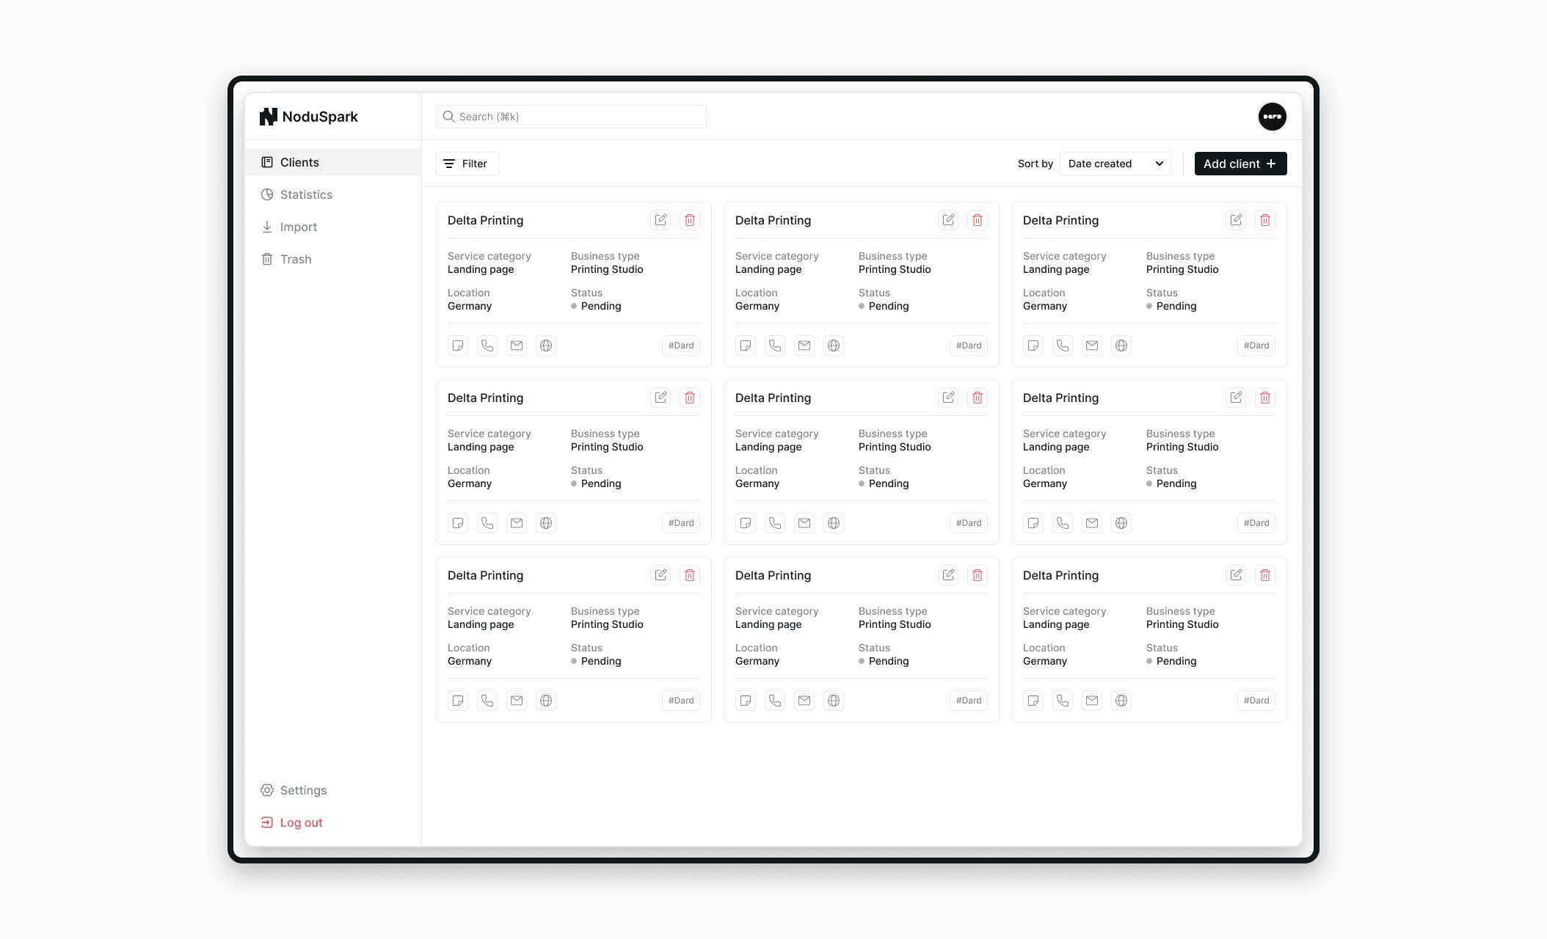Select the #Dard tag on center card

pyautogui.click(x=969, y=523)
